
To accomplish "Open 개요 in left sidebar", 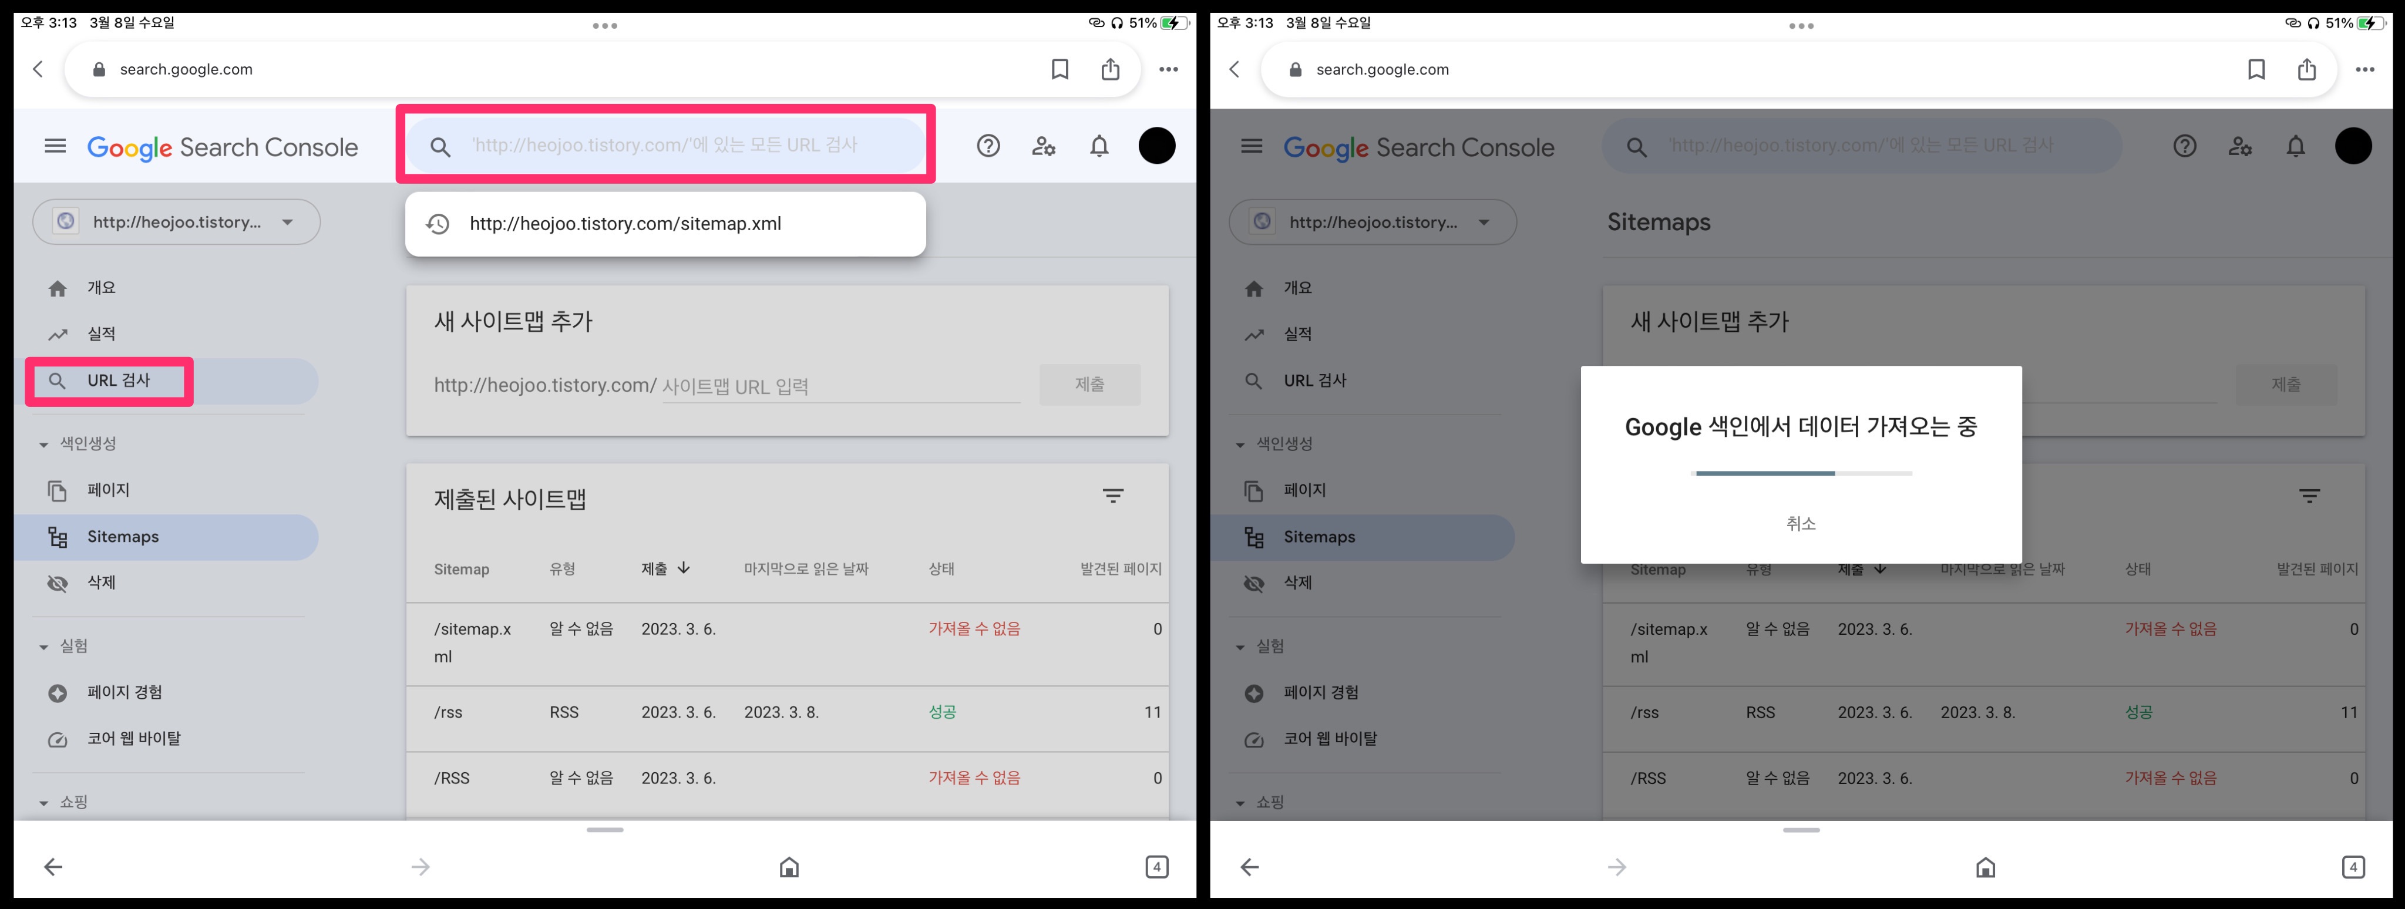I will point(101,288).
